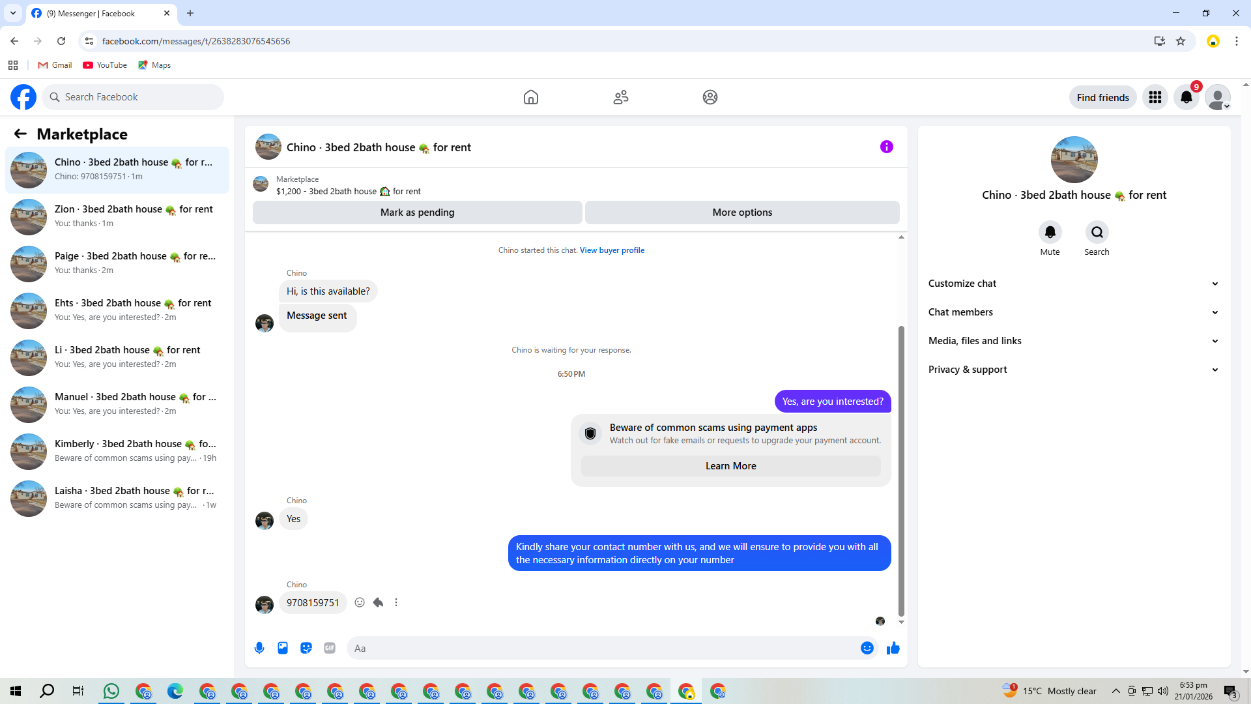Expand the Media, files and links section
1251x704 pixels.
pyautogui.click(x=1073, y=341)
